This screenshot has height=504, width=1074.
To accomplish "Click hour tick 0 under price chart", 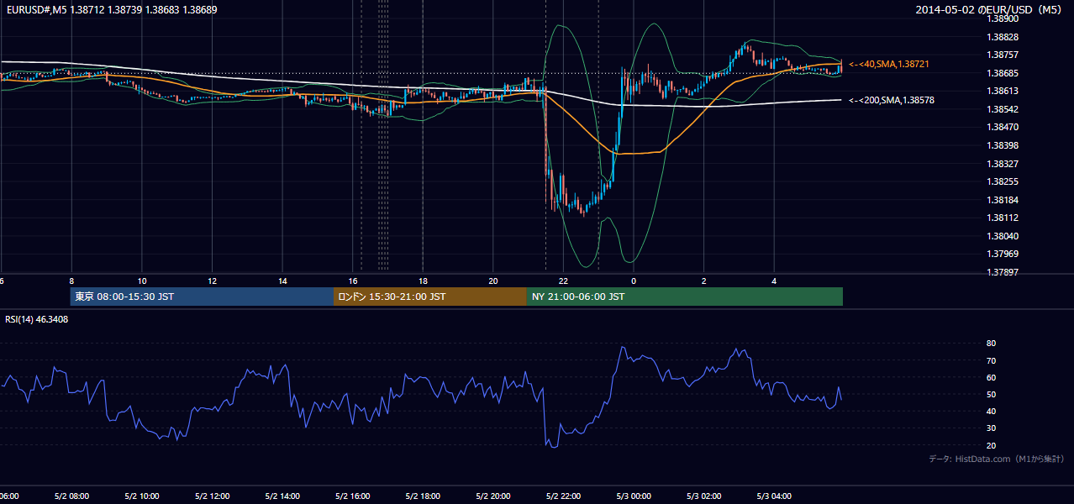I will (x=634, y=281).
